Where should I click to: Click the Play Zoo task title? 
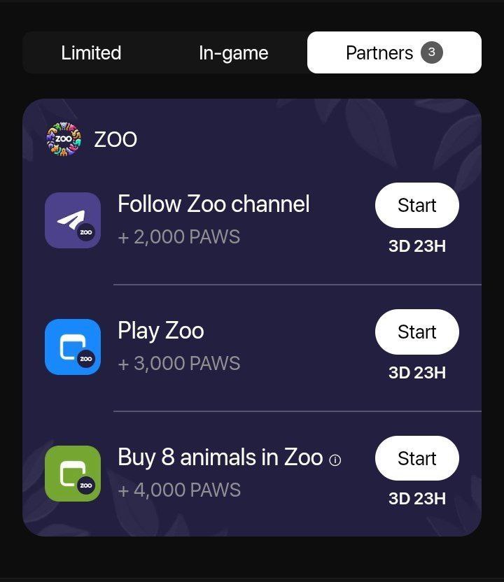(161, 331)
